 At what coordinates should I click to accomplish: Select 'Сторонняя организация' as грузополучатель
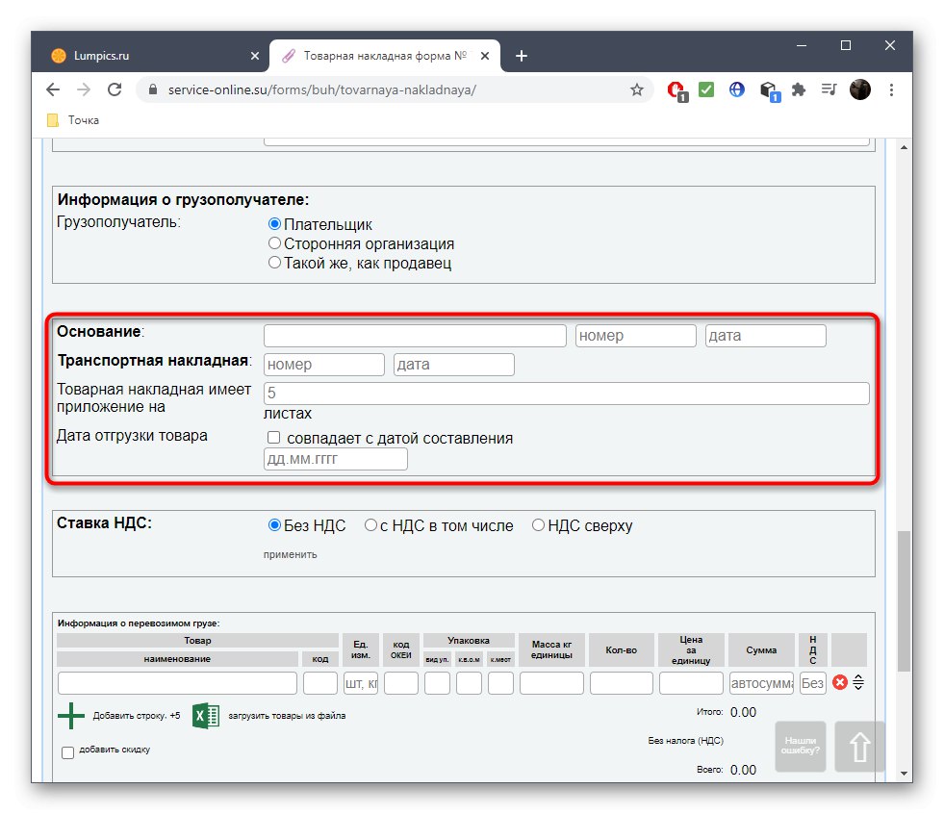pos(274,242)
